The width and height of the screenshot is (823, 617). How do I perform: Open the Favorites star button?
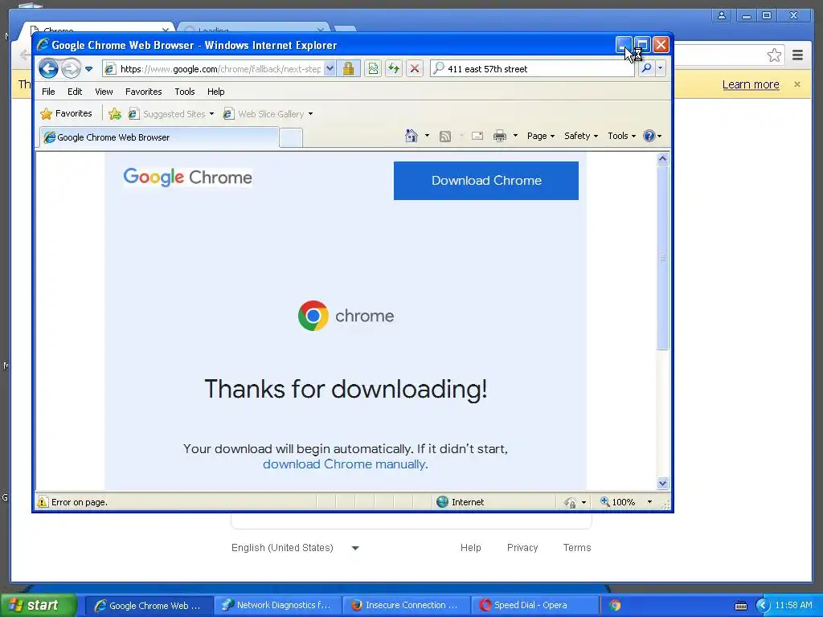[67, 113]
